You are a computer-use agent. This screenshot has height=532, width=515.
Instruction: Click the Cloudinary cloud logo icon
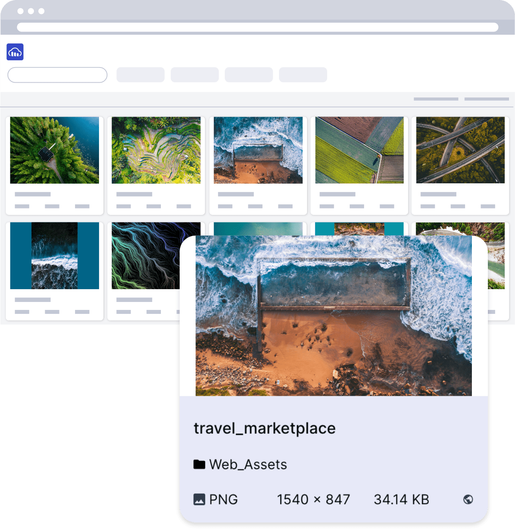coord(15,52)
